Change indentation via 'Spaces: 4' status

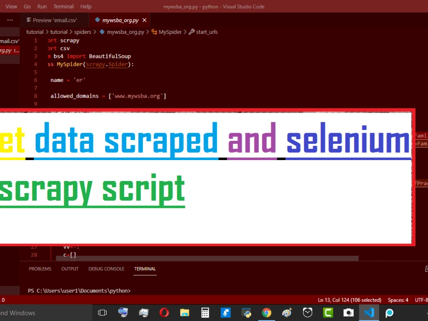click(398, 300)
